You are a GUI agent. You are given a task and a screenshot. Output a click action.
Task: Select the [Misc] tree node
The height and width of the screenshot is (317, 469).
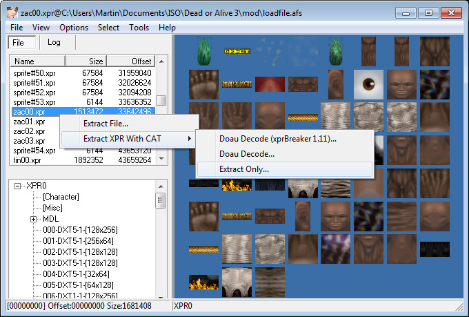(x=52, y=208)
